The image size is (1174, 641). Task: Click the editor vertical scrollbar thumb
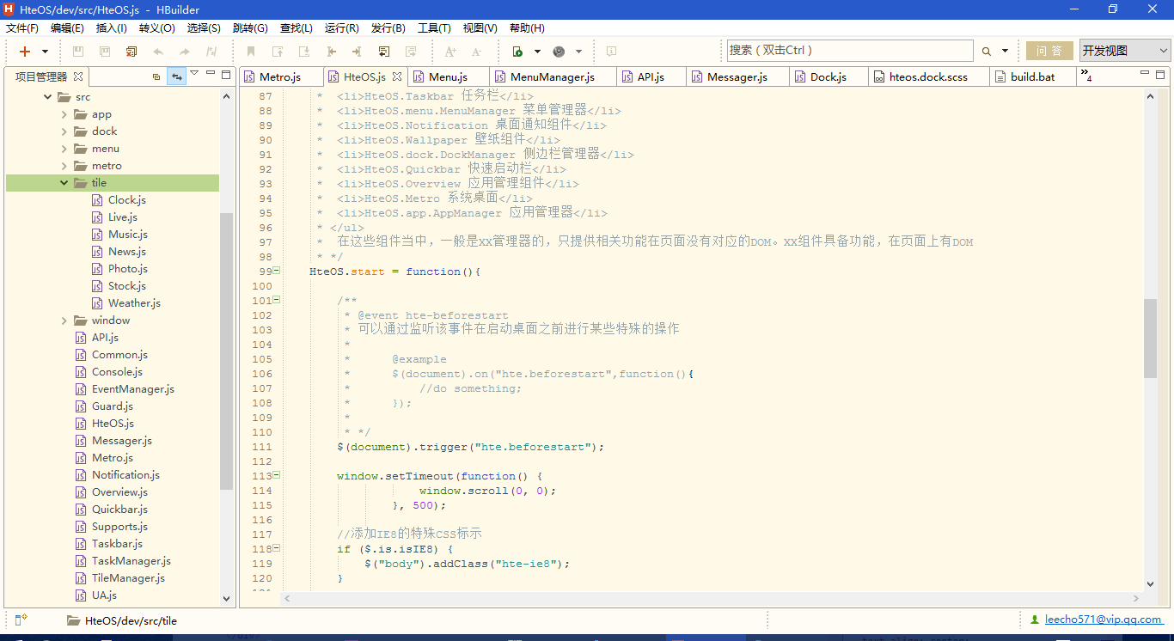pos(1150,338)
